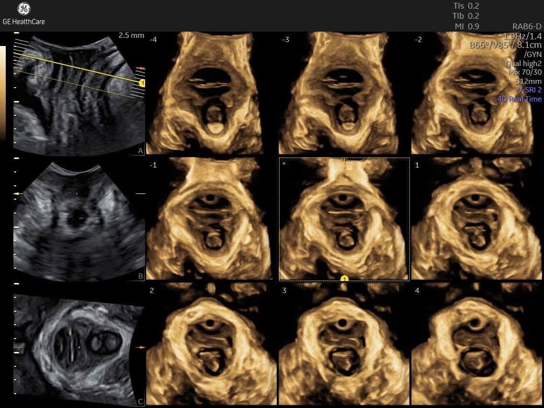Viewport: 544px width, 408px height.
Task: Click the 2.5 mm slice distance label
Action: click(131, 35)
